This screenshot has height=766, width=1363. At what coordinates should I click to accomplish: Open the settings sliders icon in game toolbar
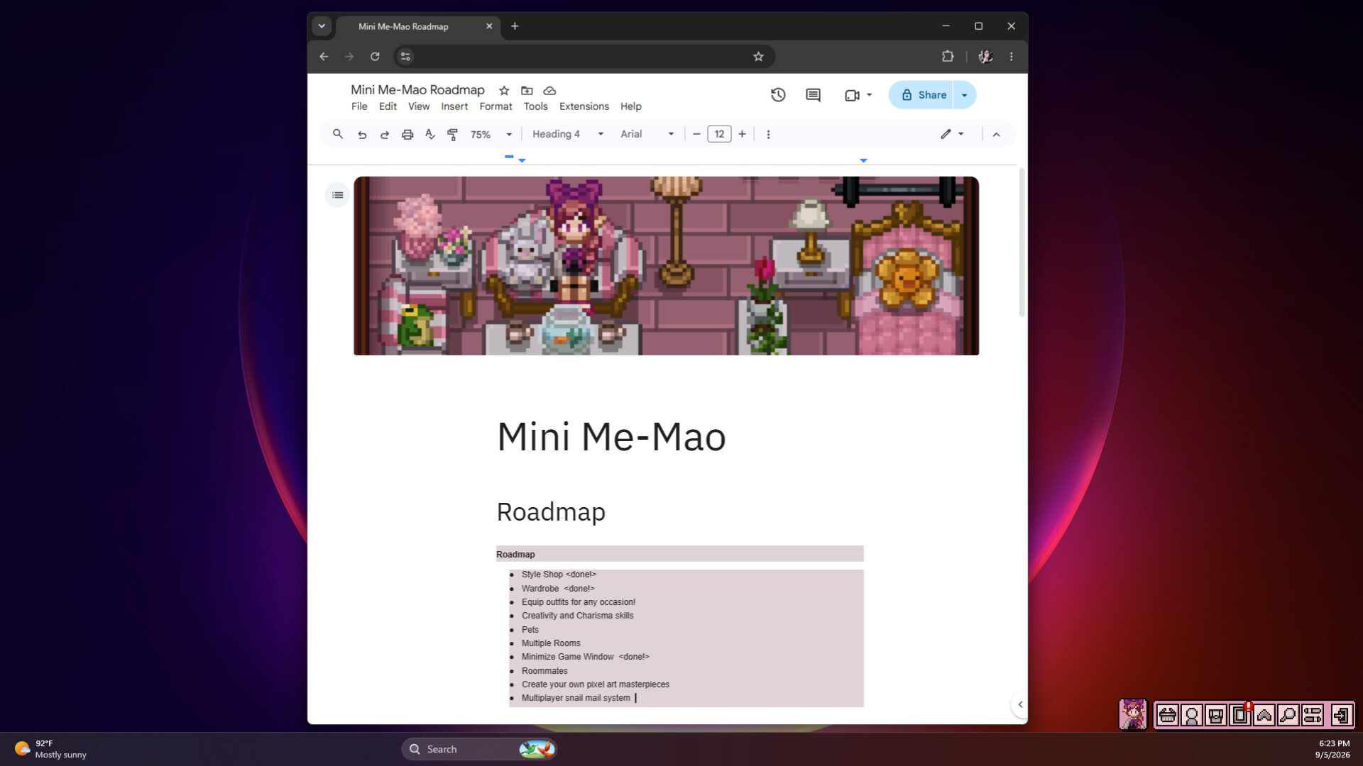coord(1313,715)
